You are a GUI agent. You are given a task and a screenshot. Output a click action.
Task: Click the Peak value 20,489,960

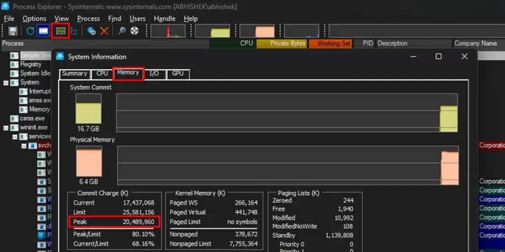139,222
